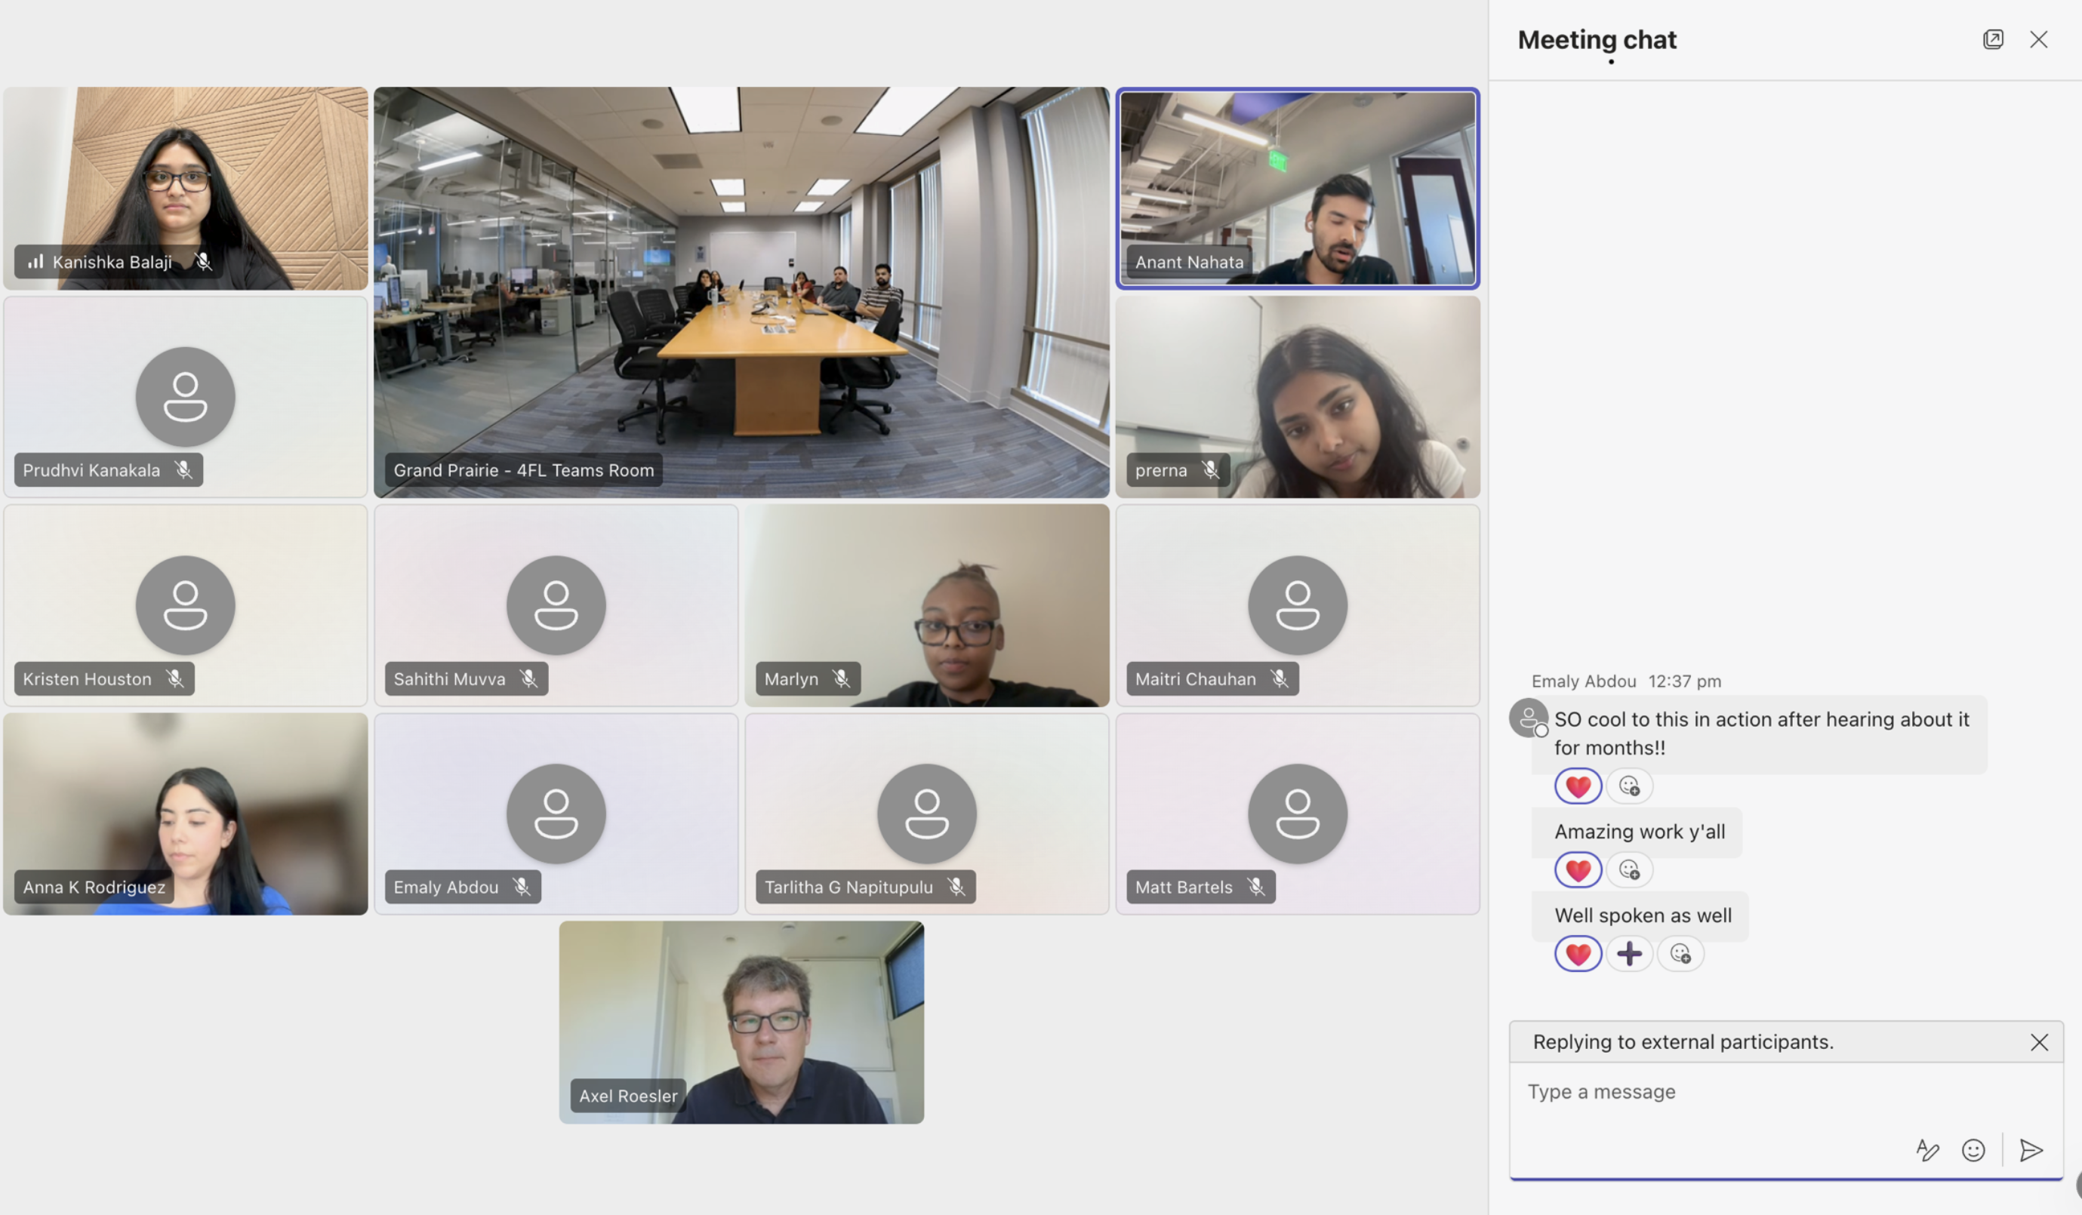This screenshot has width=2082, height=1215.
Task: Click Tarlitha G Napitupulu's muted microphone icon
Action: [956, 886]
